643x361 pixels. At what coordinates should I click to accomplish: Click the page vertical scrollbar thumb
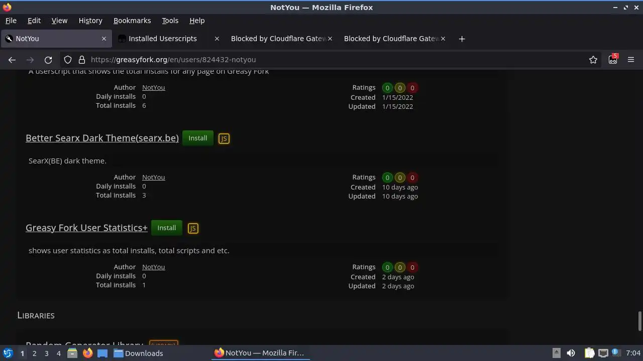(639, 321)
